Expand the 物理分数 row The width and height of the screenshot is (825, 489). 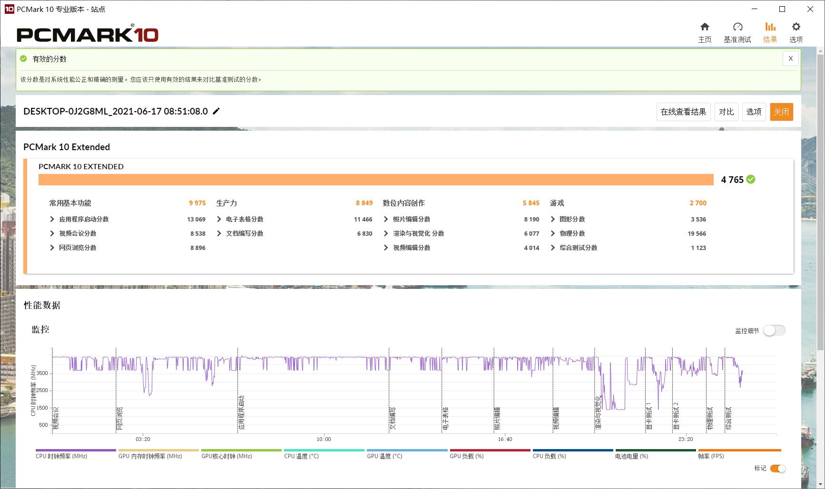pyautogui.click(x=552, y=233)
